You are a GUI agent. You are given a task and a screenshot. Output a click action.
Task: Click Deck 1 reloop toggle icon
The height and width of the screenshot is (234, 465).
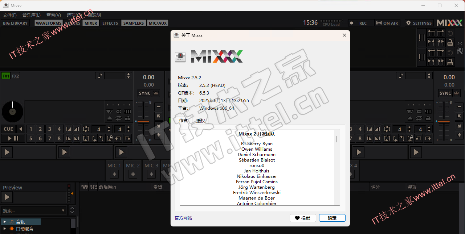coord(86,138)
